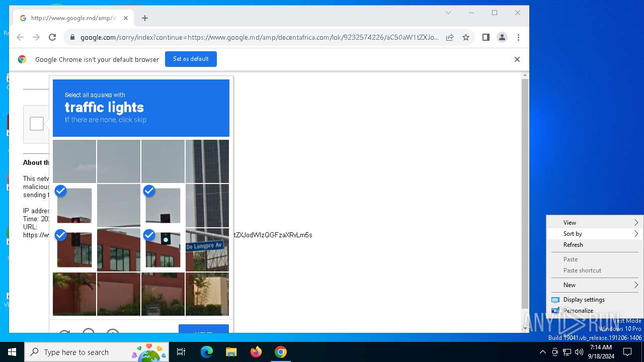
Task: Select the De Longpre Av sign tile
Action: [x=207, y=250]
